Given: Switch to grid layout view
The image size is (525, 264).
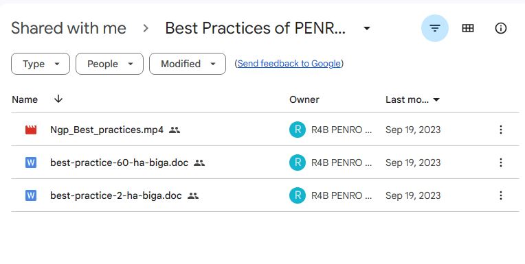Looking at the screenshot, I should coord(468,28).
